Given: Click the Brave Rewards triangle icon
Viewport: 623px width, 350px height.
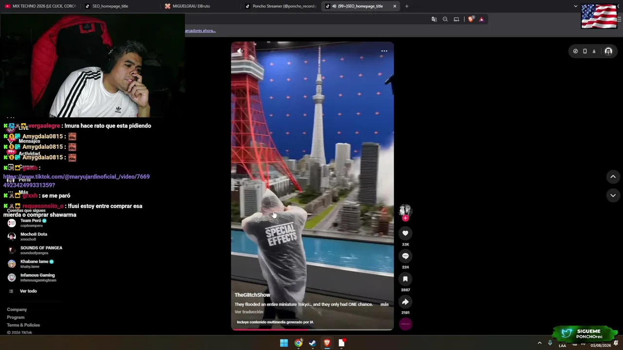Looking at the screenshot, I should (x=481, y=19).
